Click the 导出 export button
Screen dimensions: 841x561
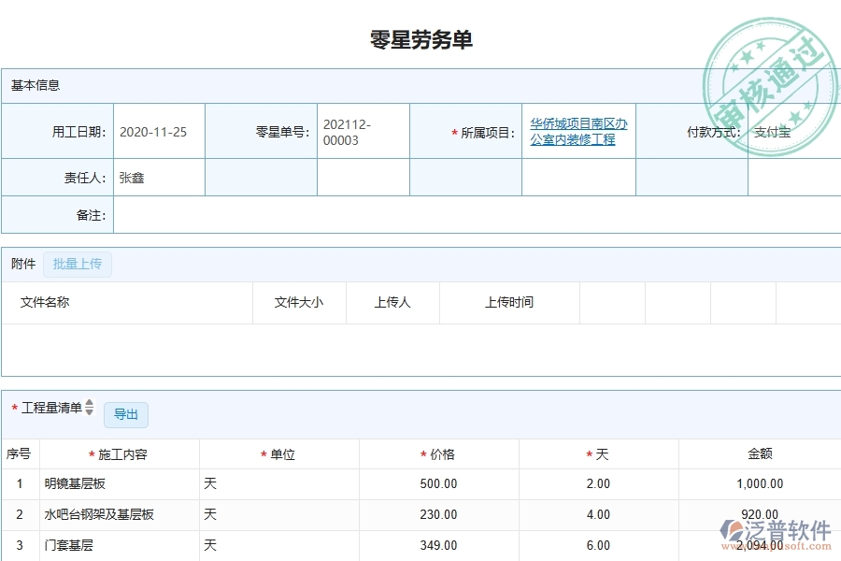click(126, 414)
